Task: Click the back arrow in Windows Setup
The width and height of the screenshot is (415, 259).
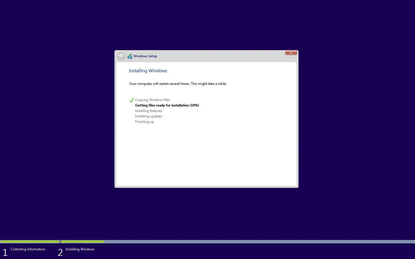Action: tap(121, 56)
